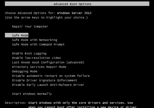Select the Repair Your Computer option
Image resolution: width=154 pixels, height=108 pixels.
tap(30, 27)
